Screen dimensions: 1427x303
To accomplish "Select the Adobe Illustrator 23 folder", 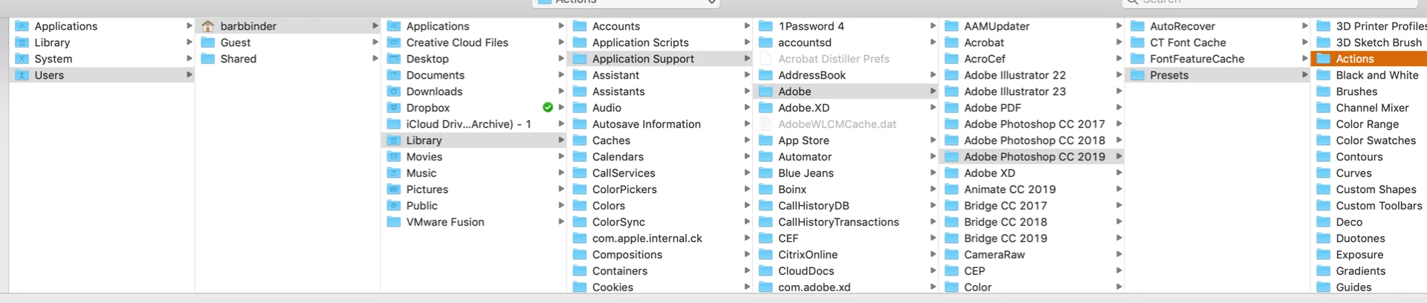I will [1031, 91].
